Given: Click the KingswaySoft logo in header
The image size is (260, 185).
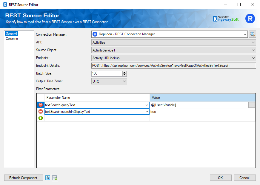Looking at the screenshot, I should 226,19.
